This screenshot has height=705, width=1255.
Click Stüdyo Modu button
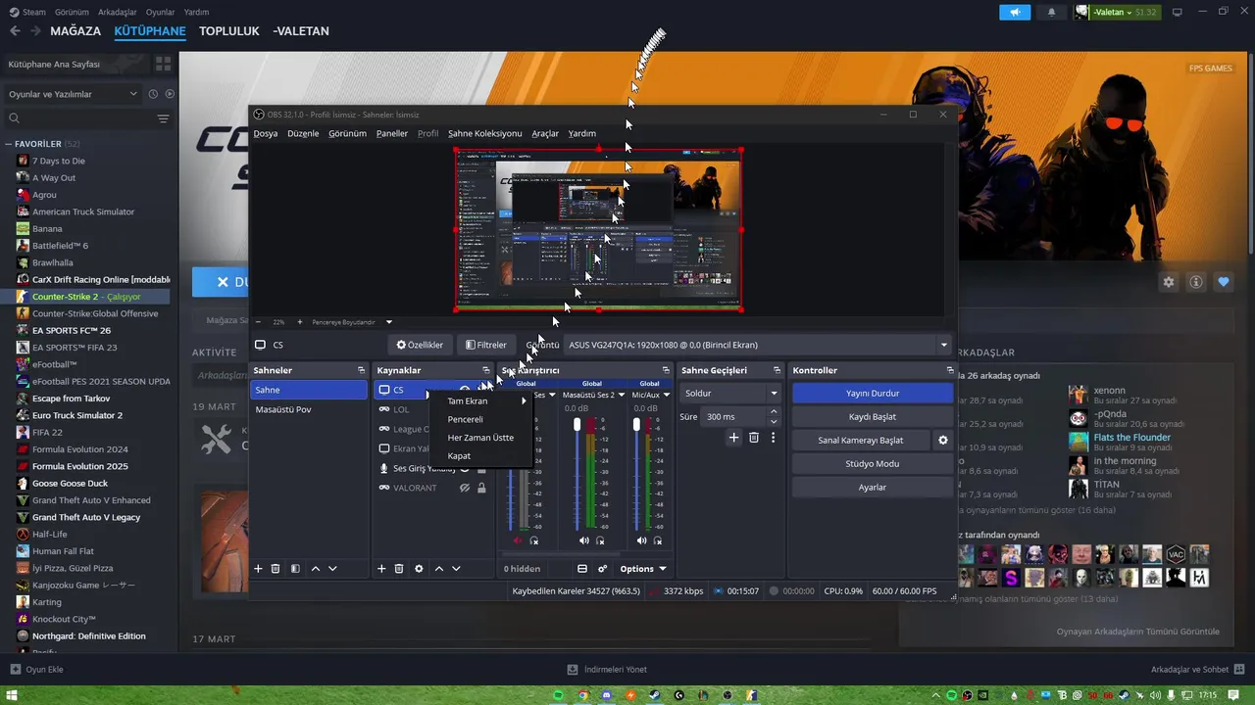point(873,463)
